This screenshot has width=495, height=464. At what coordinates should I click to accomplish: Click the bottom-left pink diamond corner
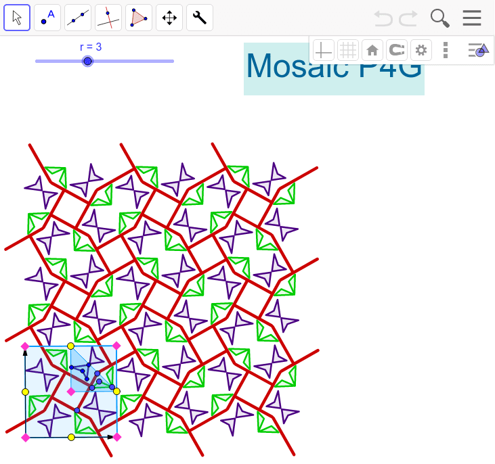click(x=26, y=438)
